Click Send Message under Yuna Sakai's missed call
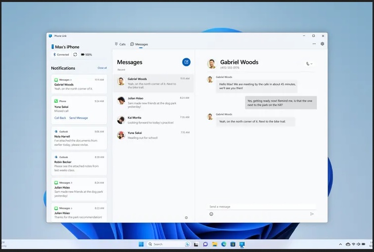 coord(79,118)
